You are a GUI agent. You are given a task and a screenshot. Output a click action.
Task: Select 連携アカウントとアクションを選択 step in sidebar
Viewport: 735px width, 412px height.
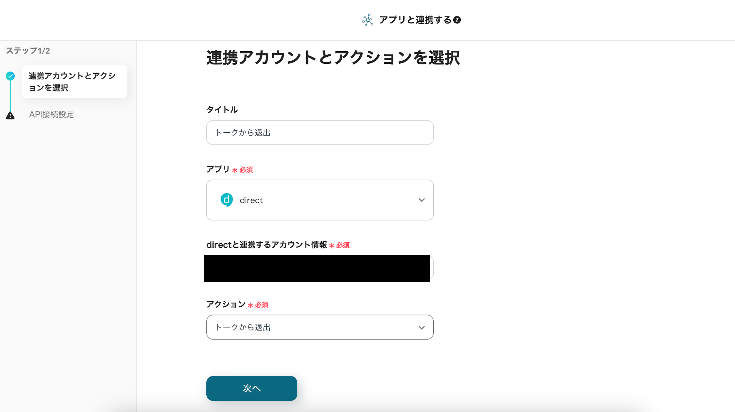pos(74,82)
